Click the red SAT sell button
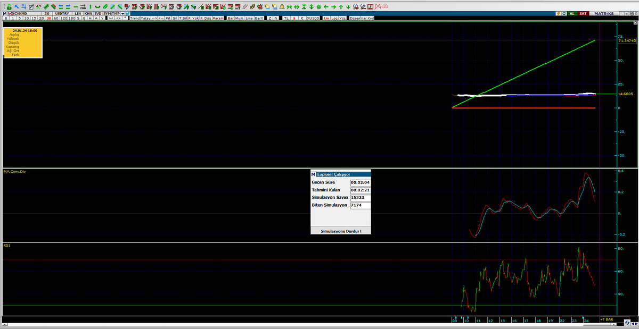The width and height of the screenshot is (639, 329). tap(583, 14)
